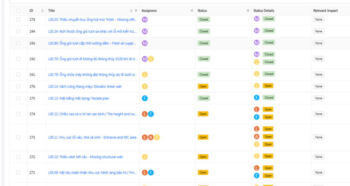Toggle the Title column sort arrows
Screen dimensions: 350x186
tap(131, 11)
